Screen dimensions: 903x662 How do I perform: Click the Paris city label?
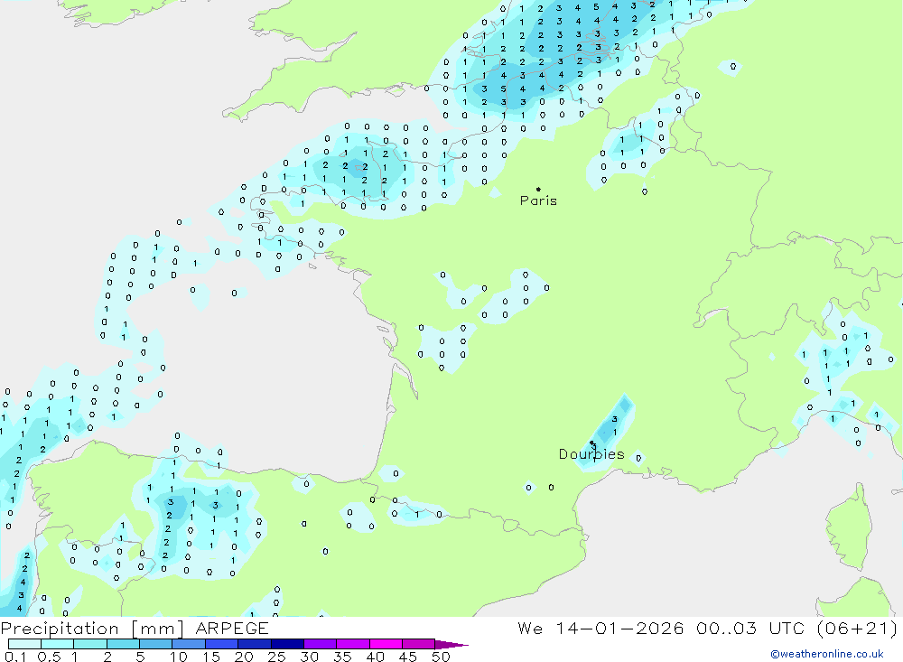(x=538, y=200)
